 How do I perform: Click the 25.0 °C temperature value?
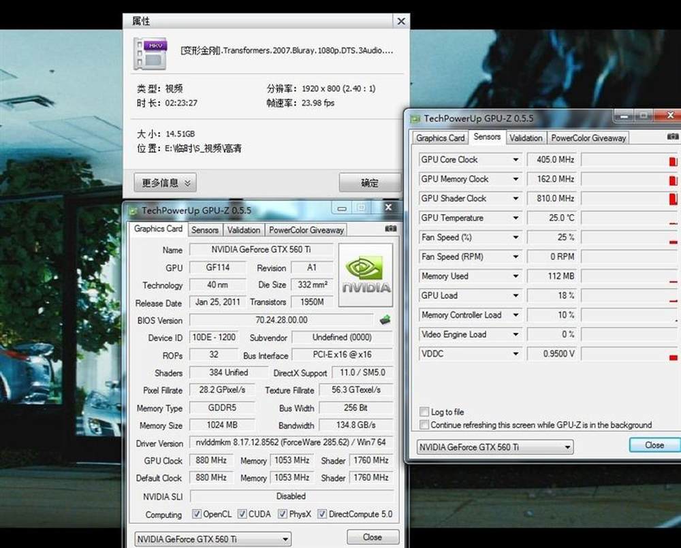pos(552,218)
